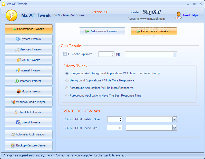Open One-Click Tweaks section
Viewport: 205px width, 159px height.
pos(28,112)
